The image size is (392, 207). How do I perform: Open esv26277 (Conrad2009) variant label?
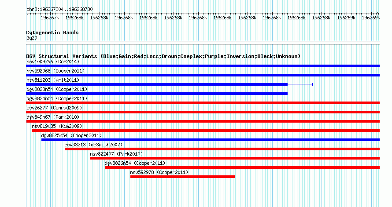(x=54, y=108)
